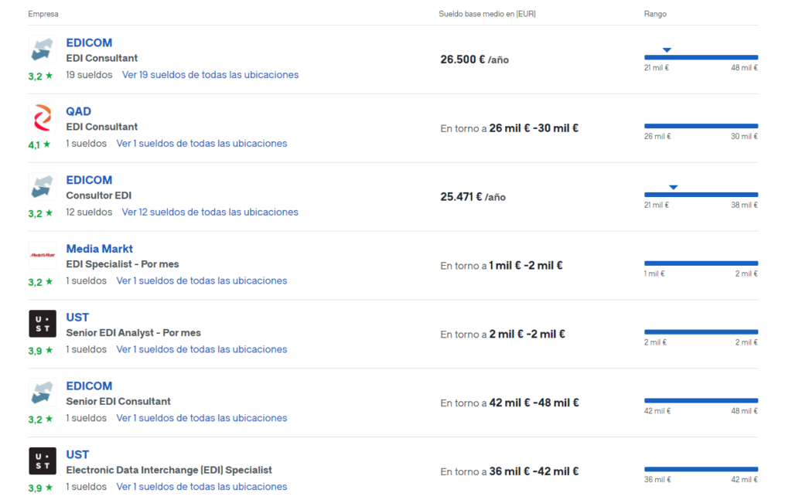The image size is (792, 503).
Task: Click the 1 mil–2 mil € range bar
Action: [701, 263]
